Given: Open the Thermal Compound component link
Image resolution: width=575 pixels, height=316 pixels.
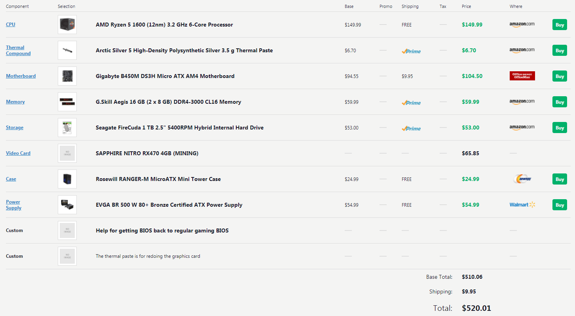Looking at the screenshot, I should (x=18, y=50).
